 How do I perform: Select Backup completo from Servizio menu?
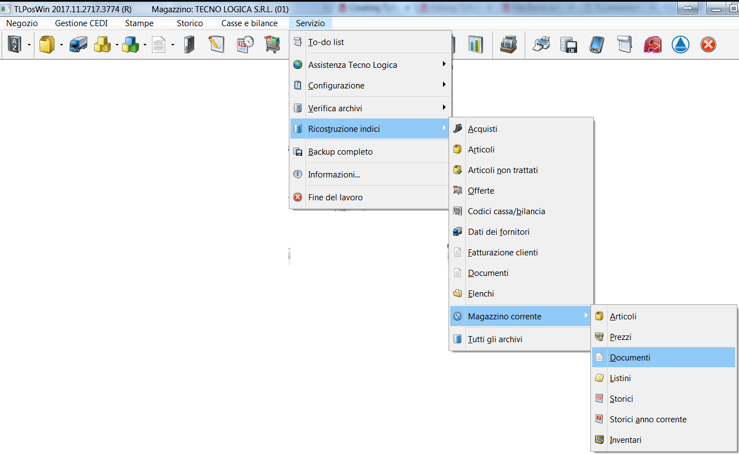click(x=340, y=152)
